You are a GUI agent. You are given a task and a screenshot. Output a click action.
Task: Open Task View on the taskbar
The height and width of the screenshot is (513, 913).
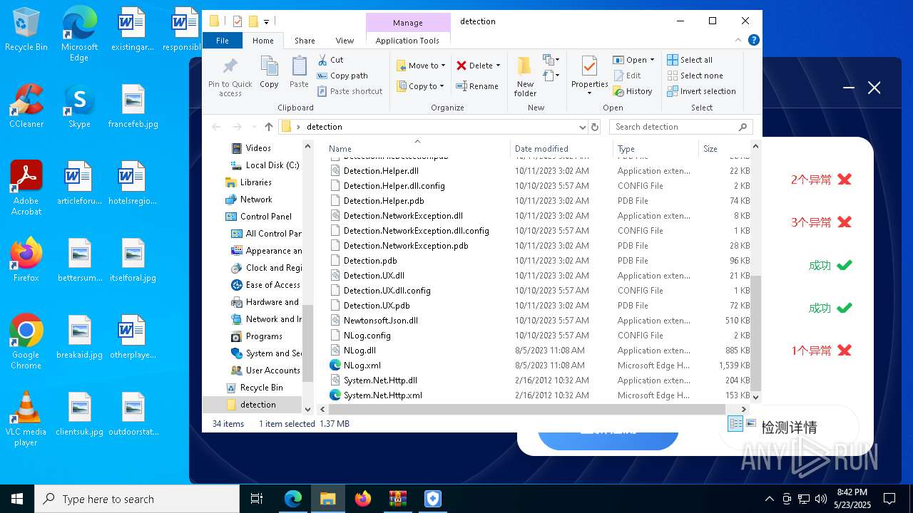pyautogui.click(x=257, y=499)
